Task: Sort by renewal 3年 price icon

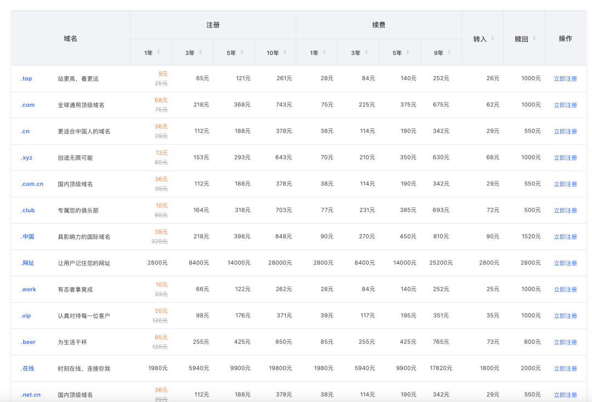Action: coord(366,52)
